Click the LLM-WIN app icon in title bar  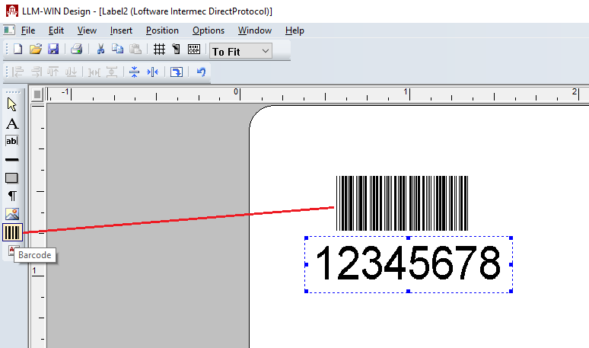click(11, 11)
